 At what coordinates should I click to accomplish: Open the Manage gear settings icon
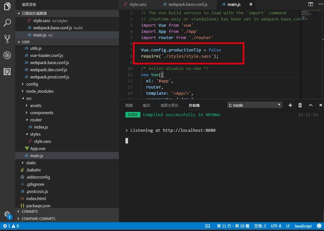coord(7,214)
